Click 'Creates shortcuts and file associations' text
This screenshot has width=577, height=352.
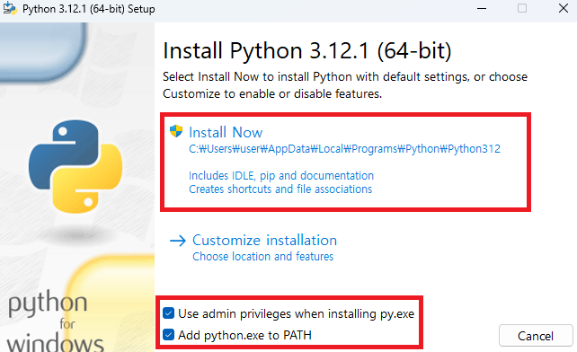click(x=280, y=189)
